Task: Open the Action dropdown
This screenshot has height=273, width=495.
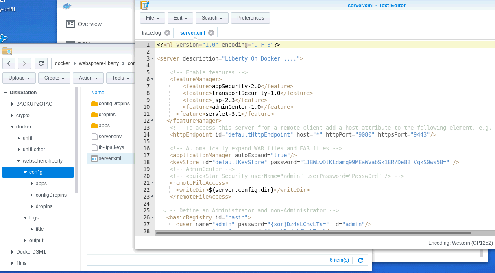Action: pos(88,78)
